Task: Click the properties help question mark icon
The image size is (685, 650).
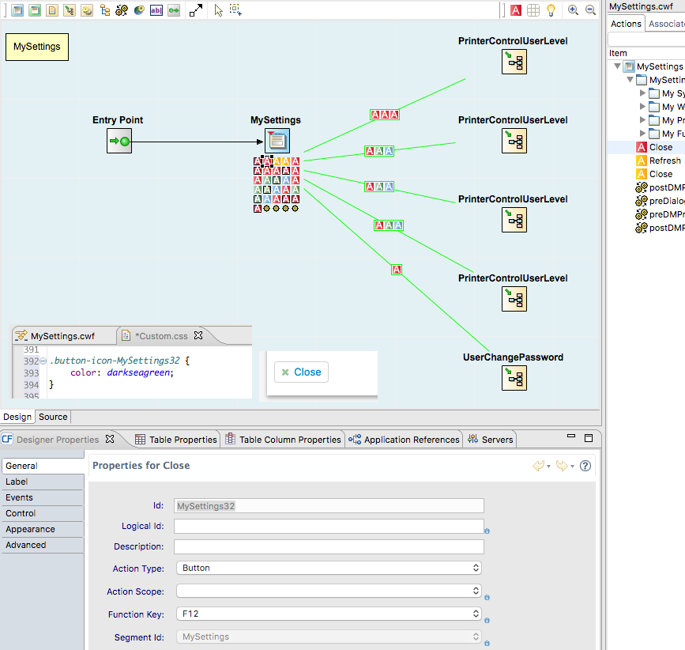Action: tap(585, 466)
